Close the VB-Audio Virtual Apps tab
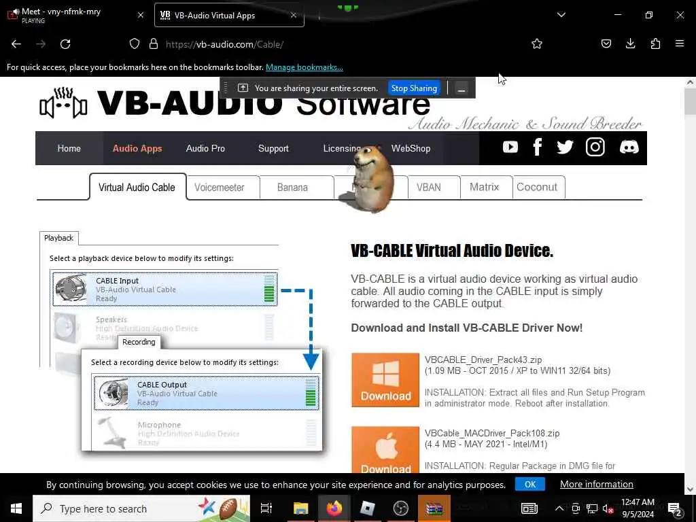696x522 pixels. (x=294, y=15)
